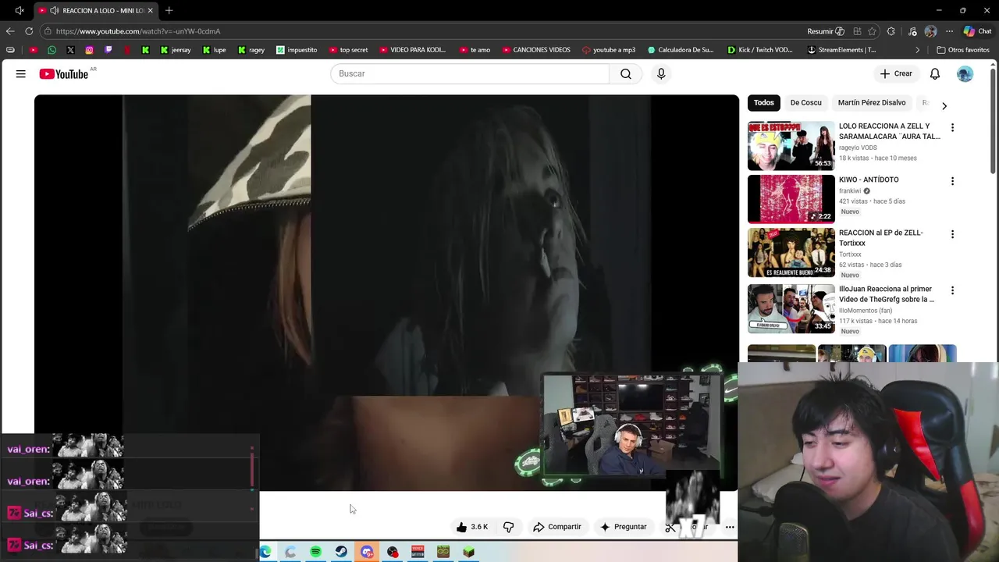Open more actions below the video
The image size is (999, 562).
[x=730, y=527]
